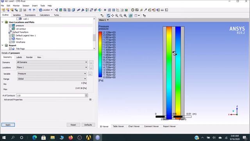Select the Zoom Box tool in viewer toolbar
The width and height of the screenshot is (250, 141).
pyautogui.click(x=121, y=16)
